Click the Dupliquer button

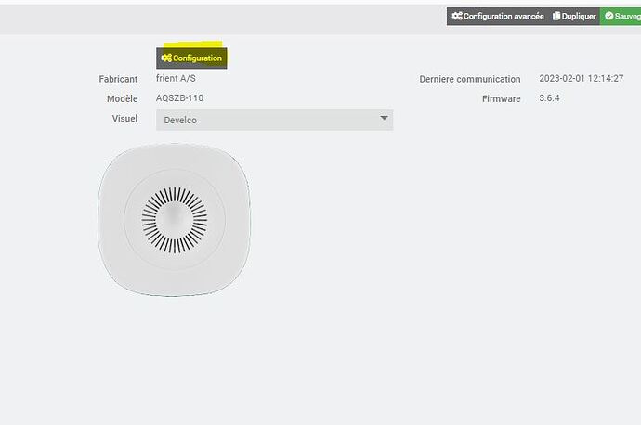(x=574, y=17)
